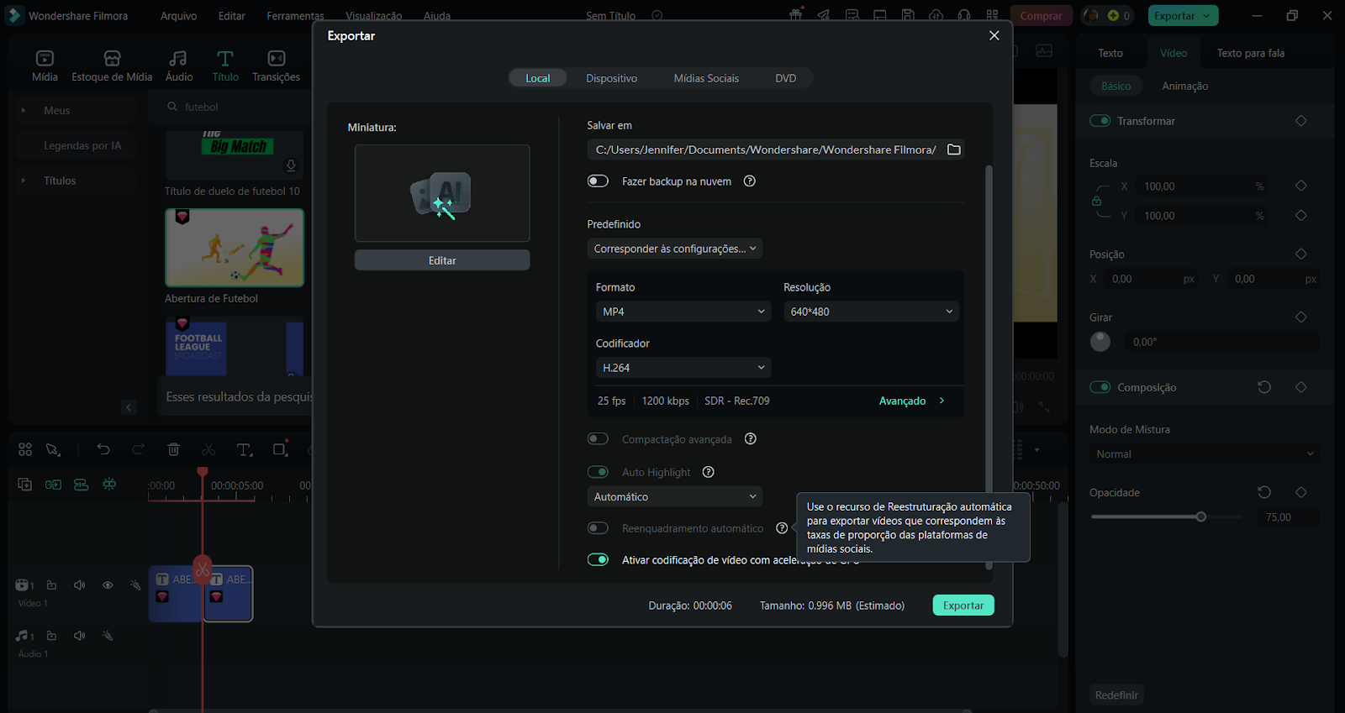Open the Animação sub-tab
The width and height of the screenshot is (1345, 713).
tap(1184, 86)
